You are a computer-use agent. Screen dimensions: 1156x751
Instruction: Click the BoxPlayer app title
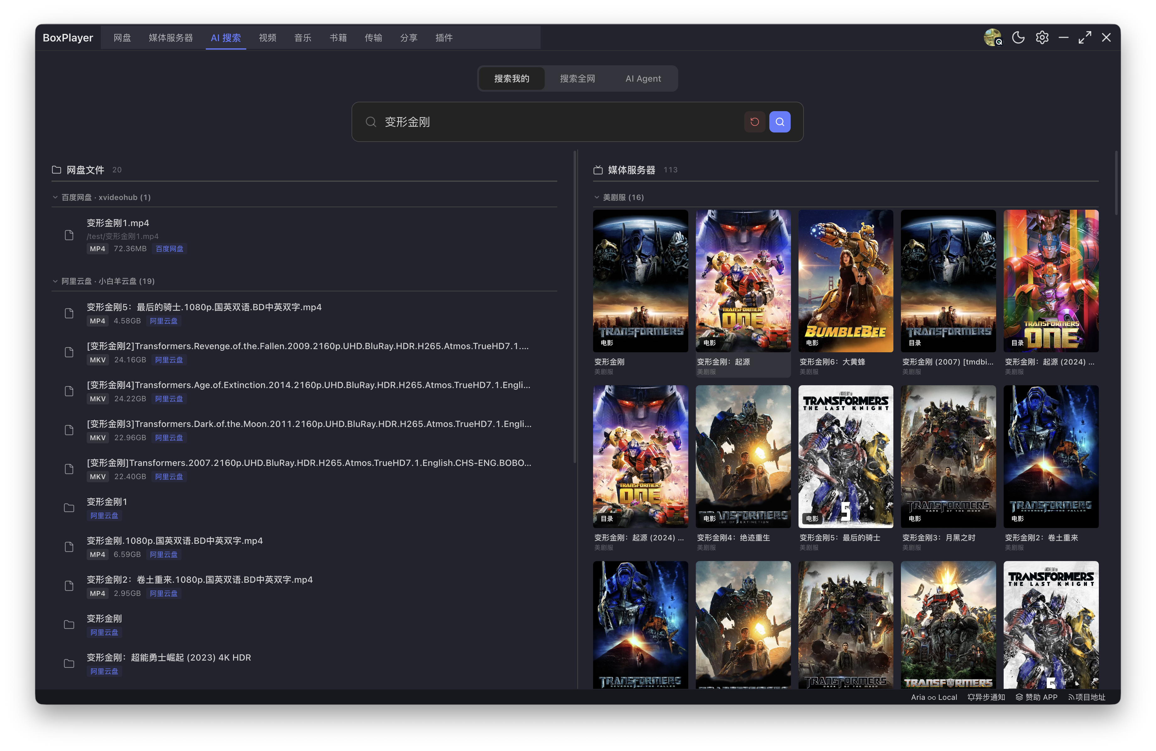68,37
